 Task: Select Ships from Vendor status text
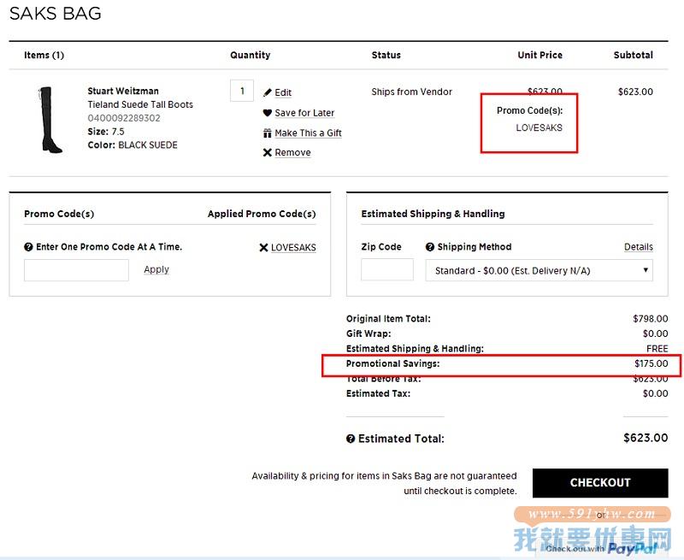click(412, 91)
